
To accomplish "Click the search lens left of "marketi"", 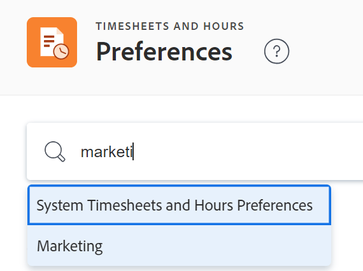I will coord(55,151).
